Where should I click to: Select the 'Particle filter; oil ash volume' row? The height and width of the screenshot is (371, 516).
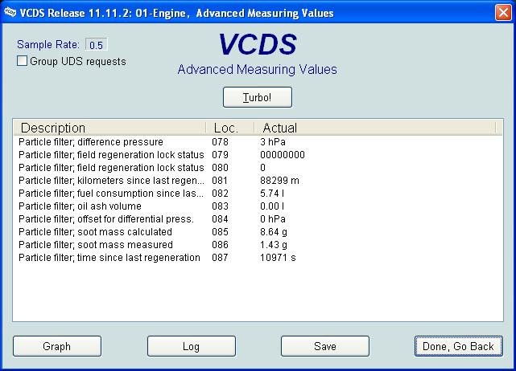[258, 206]
